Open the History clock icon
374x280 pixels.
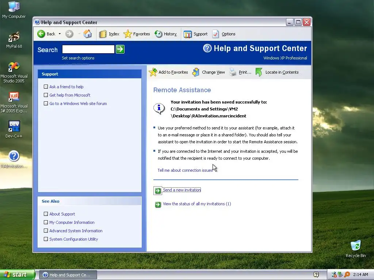159,34
